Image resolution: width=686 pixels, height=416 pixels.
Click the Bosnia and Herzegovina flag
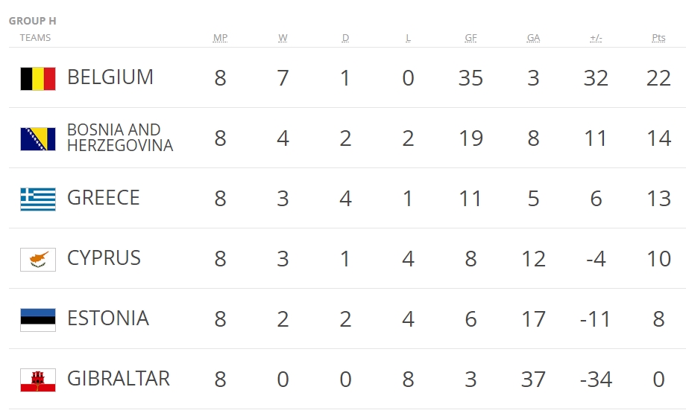[x=37, y=138]
